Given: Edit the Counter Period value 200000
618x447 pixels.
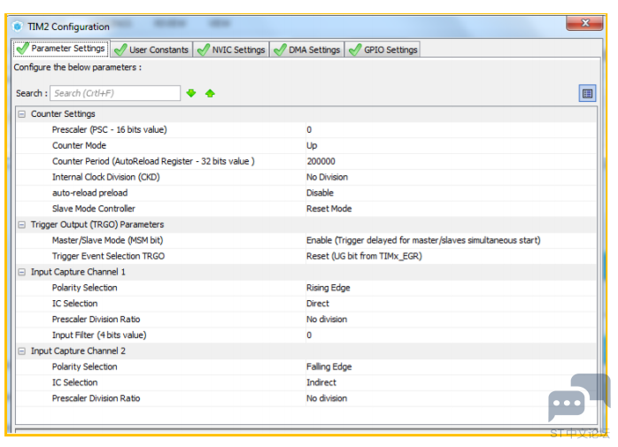Looking at the screenshot, I should 321,161.
